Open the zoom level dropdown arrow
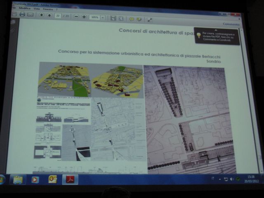264x198 pixels. click(x=103, y=17)
